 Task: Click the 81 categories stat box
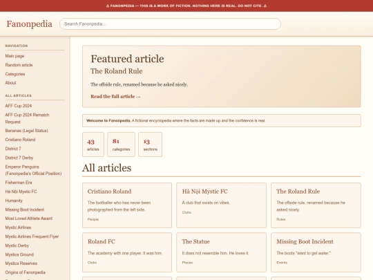(121, 144)
